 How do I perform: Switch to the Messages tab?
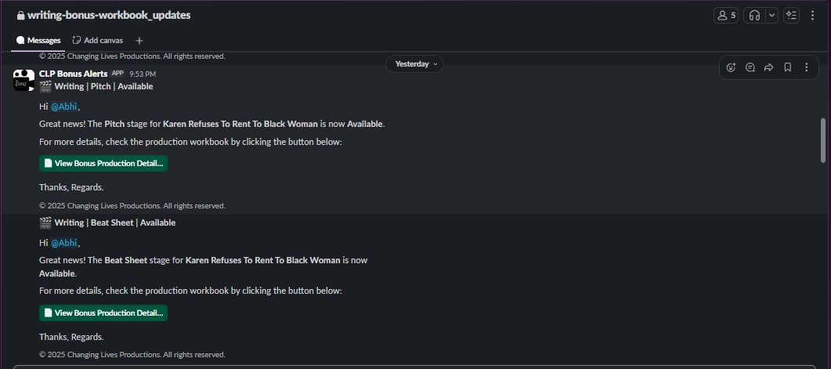coord(38,40)
